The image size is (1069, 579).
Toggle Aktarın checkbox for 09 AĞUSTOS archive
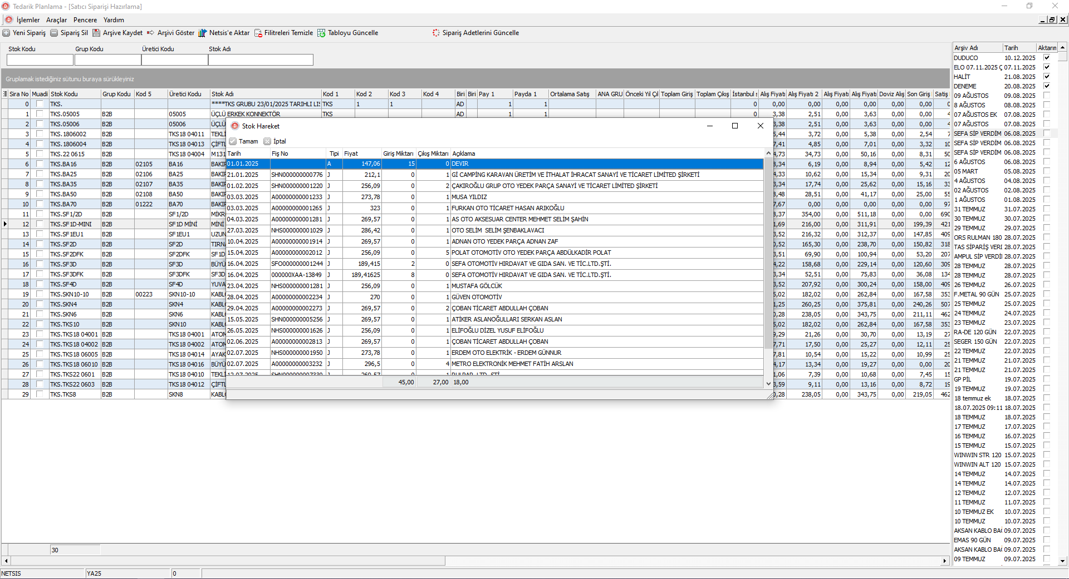click(x=1047, y=96)
